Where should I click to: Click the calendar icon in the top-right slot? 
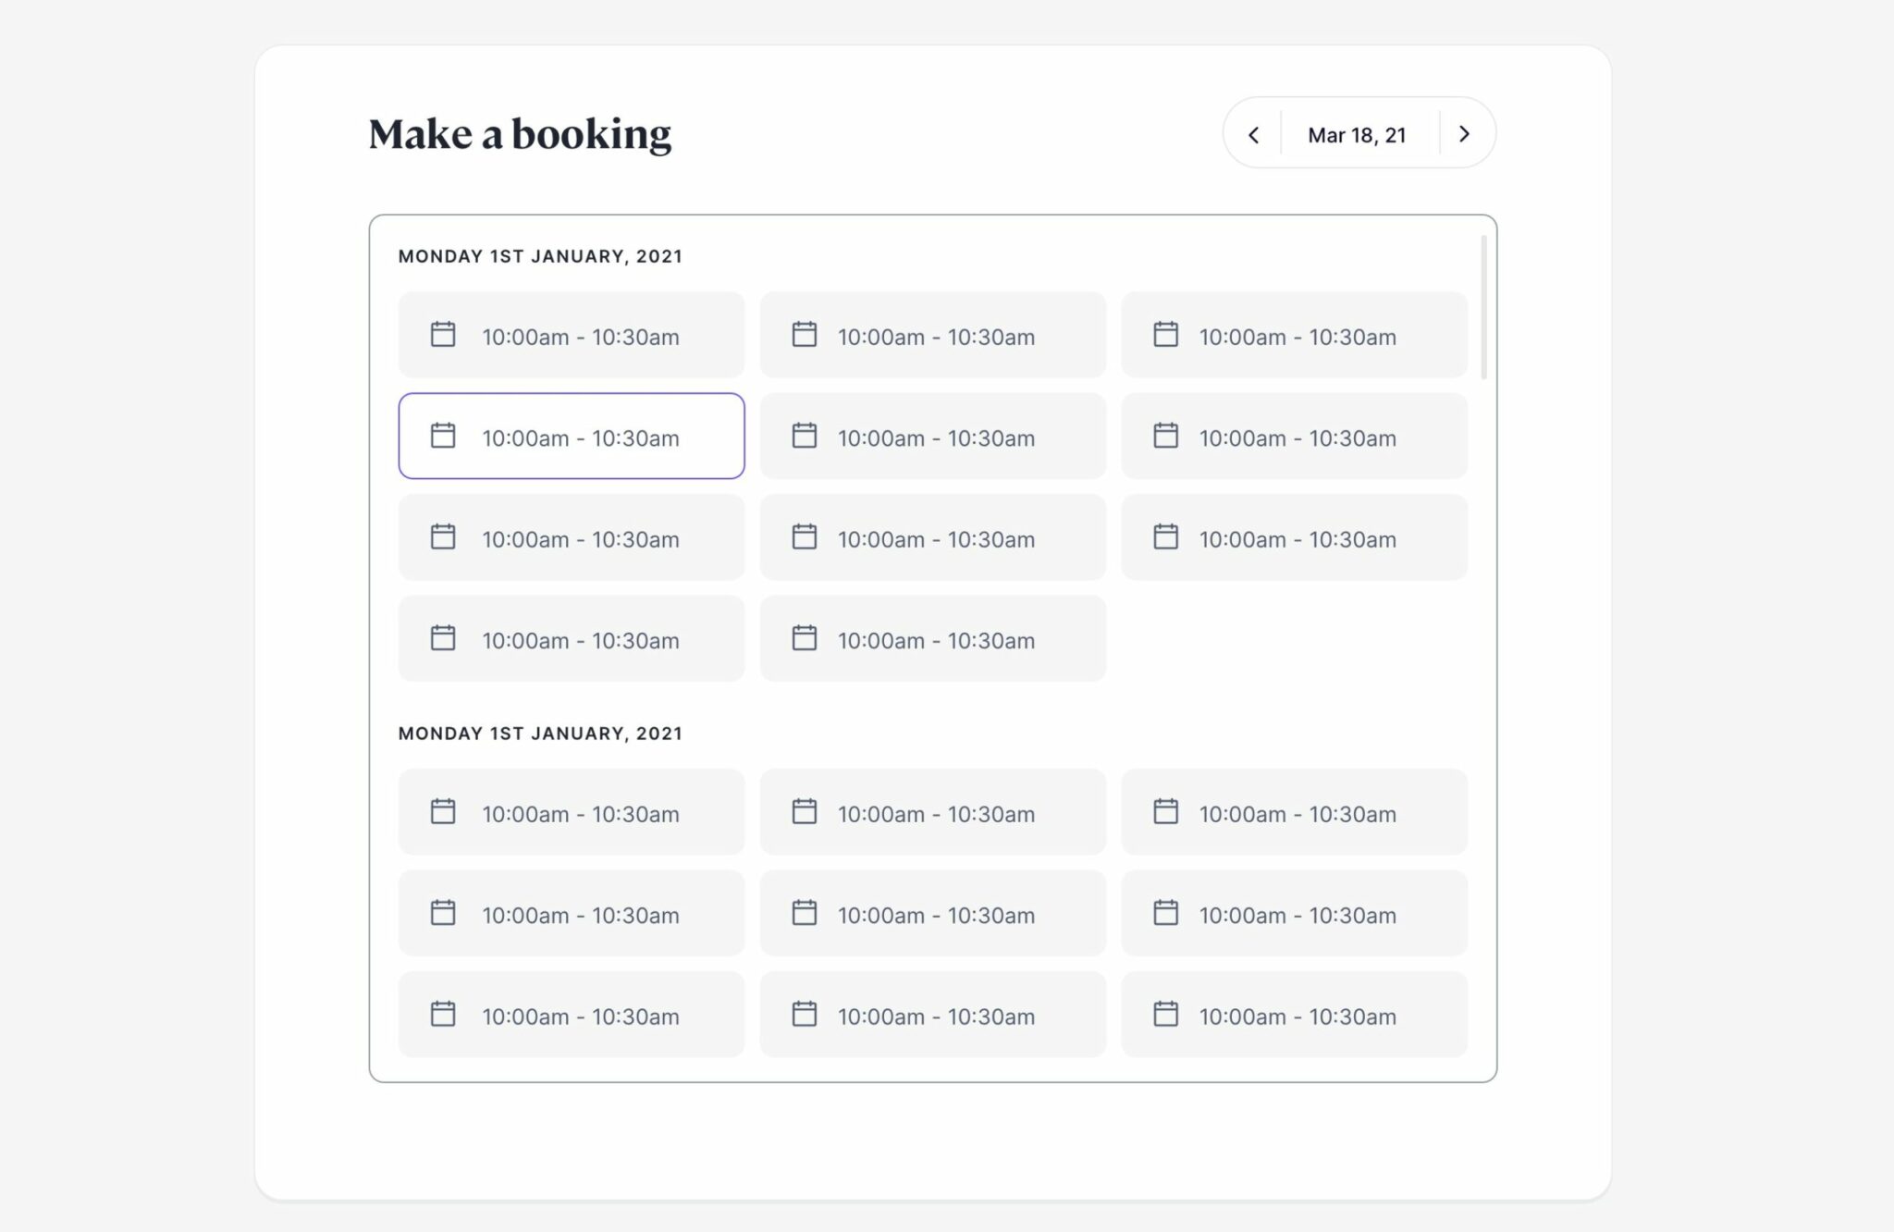1165,335
